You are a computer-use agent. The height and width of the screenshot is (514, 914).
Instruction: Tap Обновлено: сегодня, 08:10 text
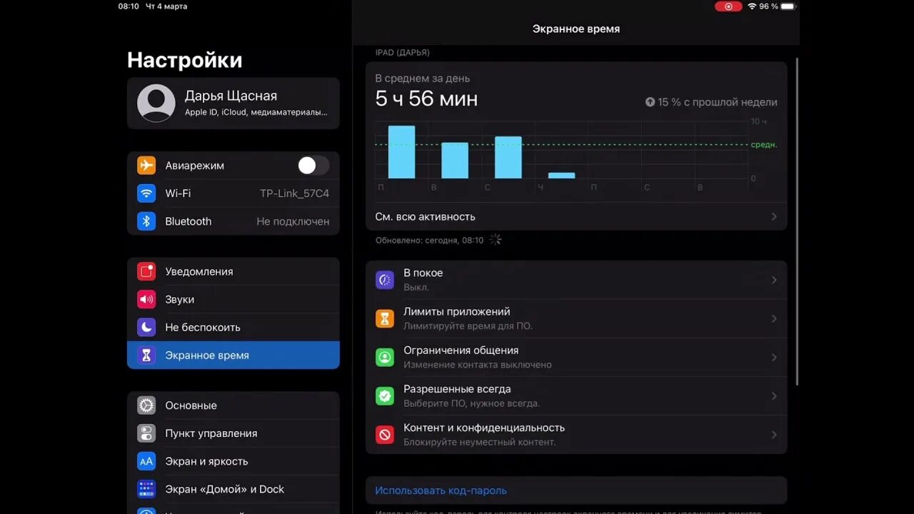pos(429,241)
